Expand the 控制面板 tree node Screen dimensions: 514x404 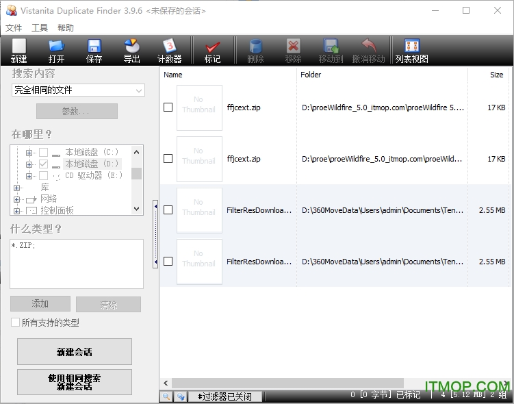coord(16,211)
